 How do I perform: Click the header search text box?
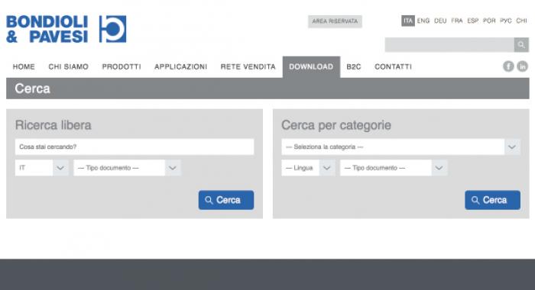[x=449, y=44]
